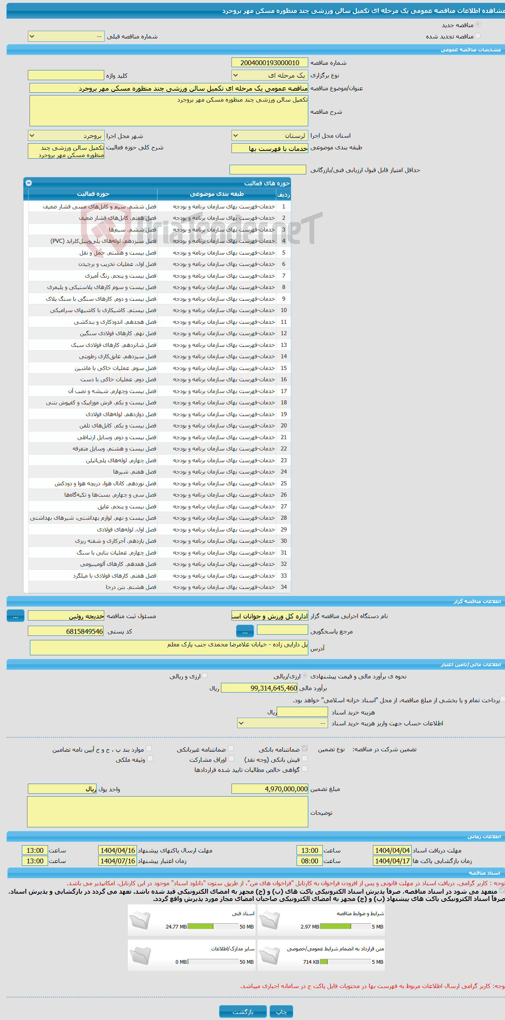This screenshot has height=1020, width=505.
Task: Check the اوراق مشارکت checkbox
Action: (231, 759)
